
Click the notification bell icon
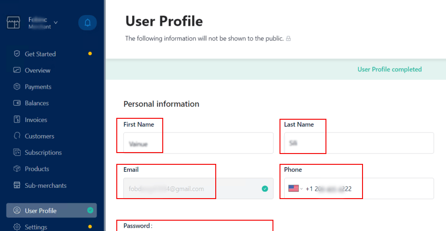(x=88, y=23)
